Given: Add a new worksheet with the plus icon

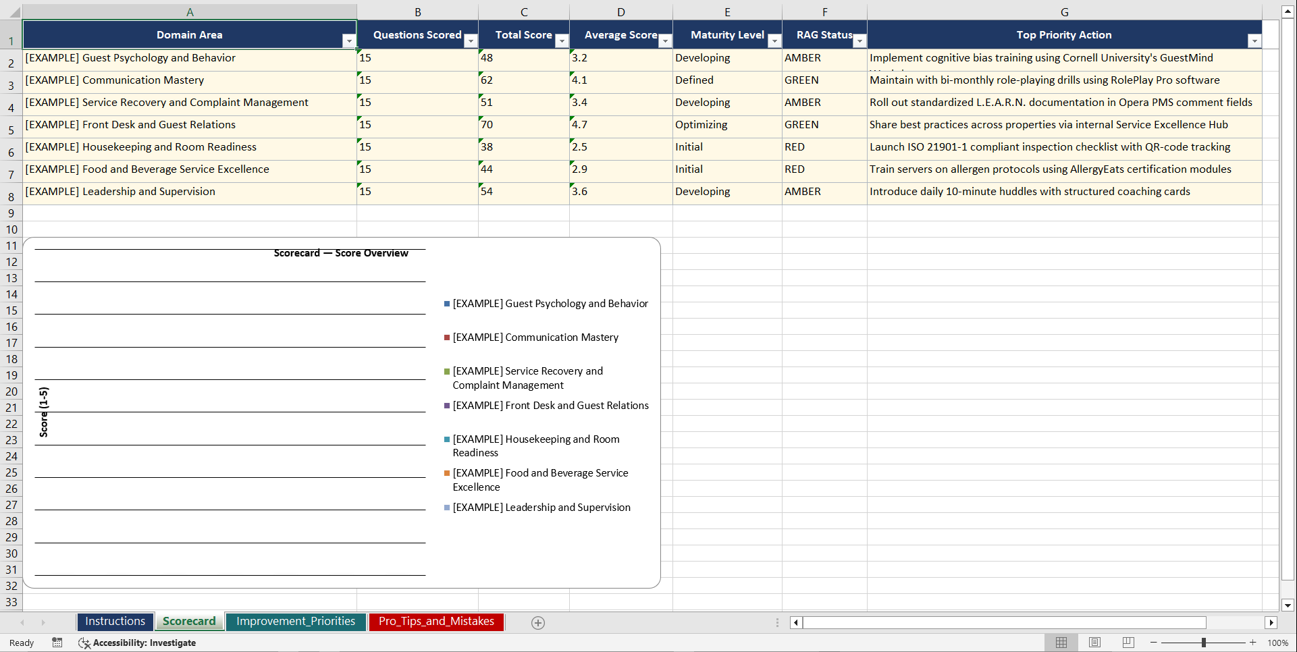Looking at the screenshot, I should pos(537,622).
